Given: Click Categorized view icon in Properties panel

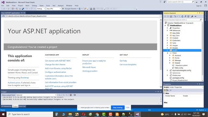Looking at the screenshot, I should pyautogui.click(x=165, y=90).
